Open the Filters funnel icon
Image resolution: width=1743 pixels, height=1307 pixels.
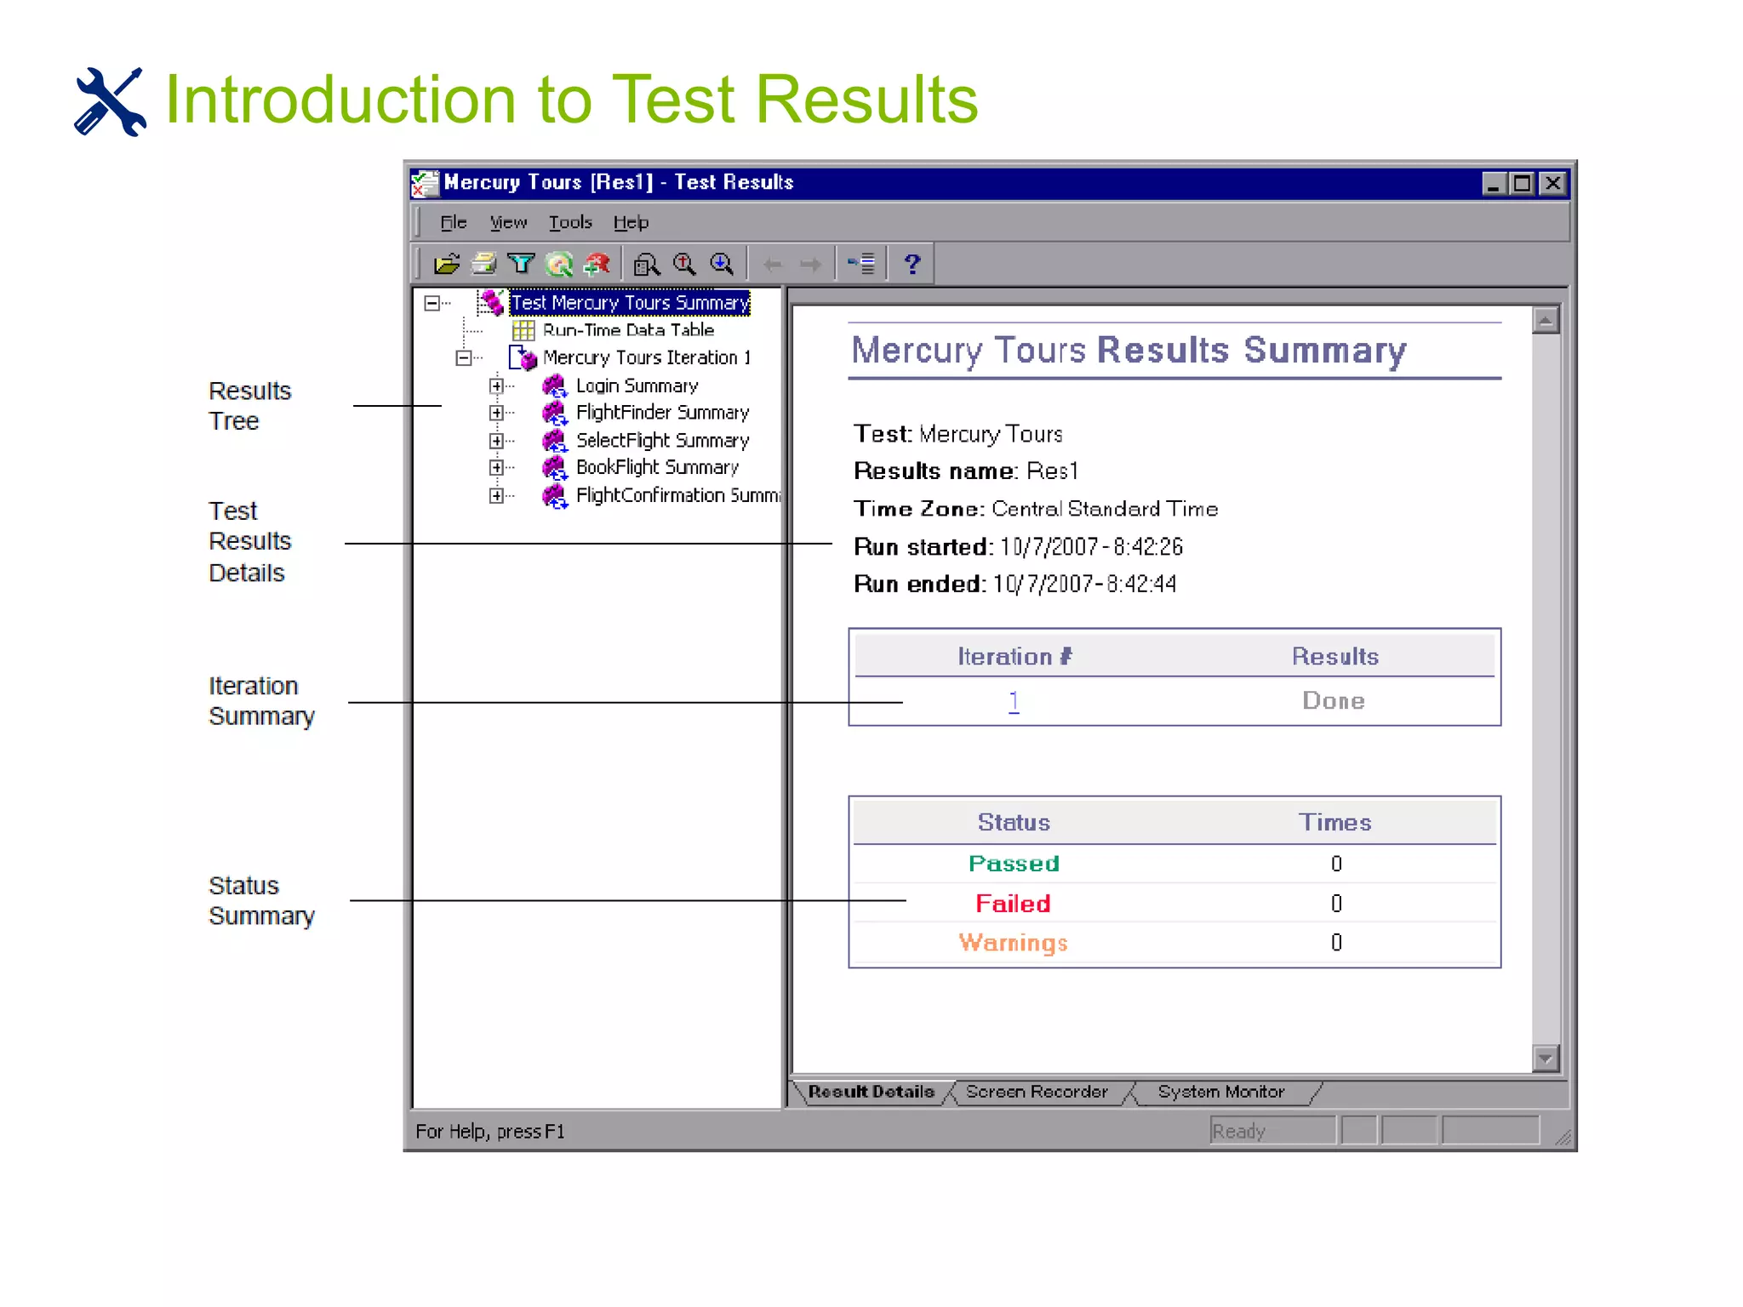point(521,265)
